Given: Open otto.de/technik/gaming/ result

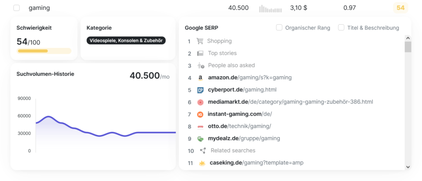Looking at the screenshot, I should click(x=240, y=126).
